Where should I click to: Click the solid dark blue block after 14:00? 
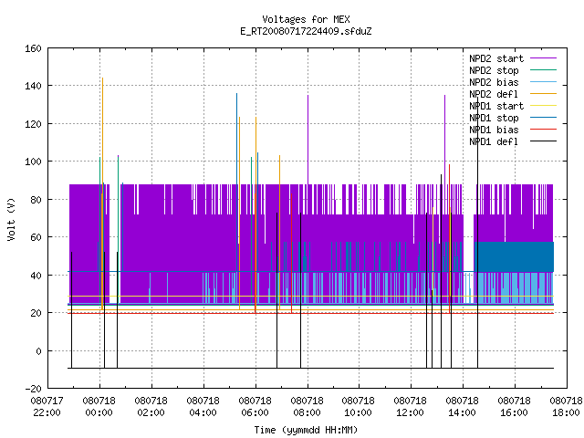click(514, 257)
